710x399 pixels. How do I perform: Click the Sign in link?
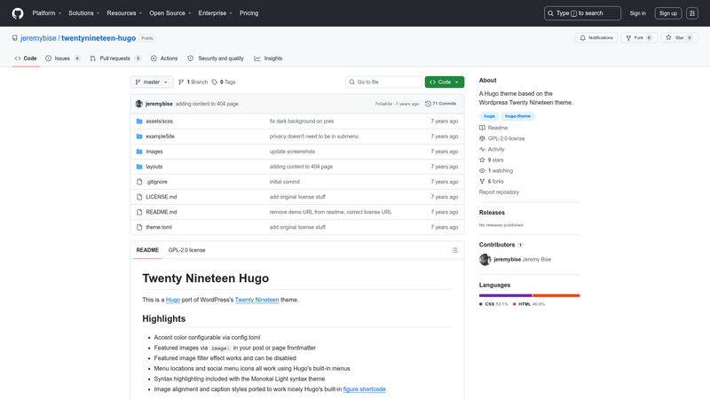click(637, 13)
